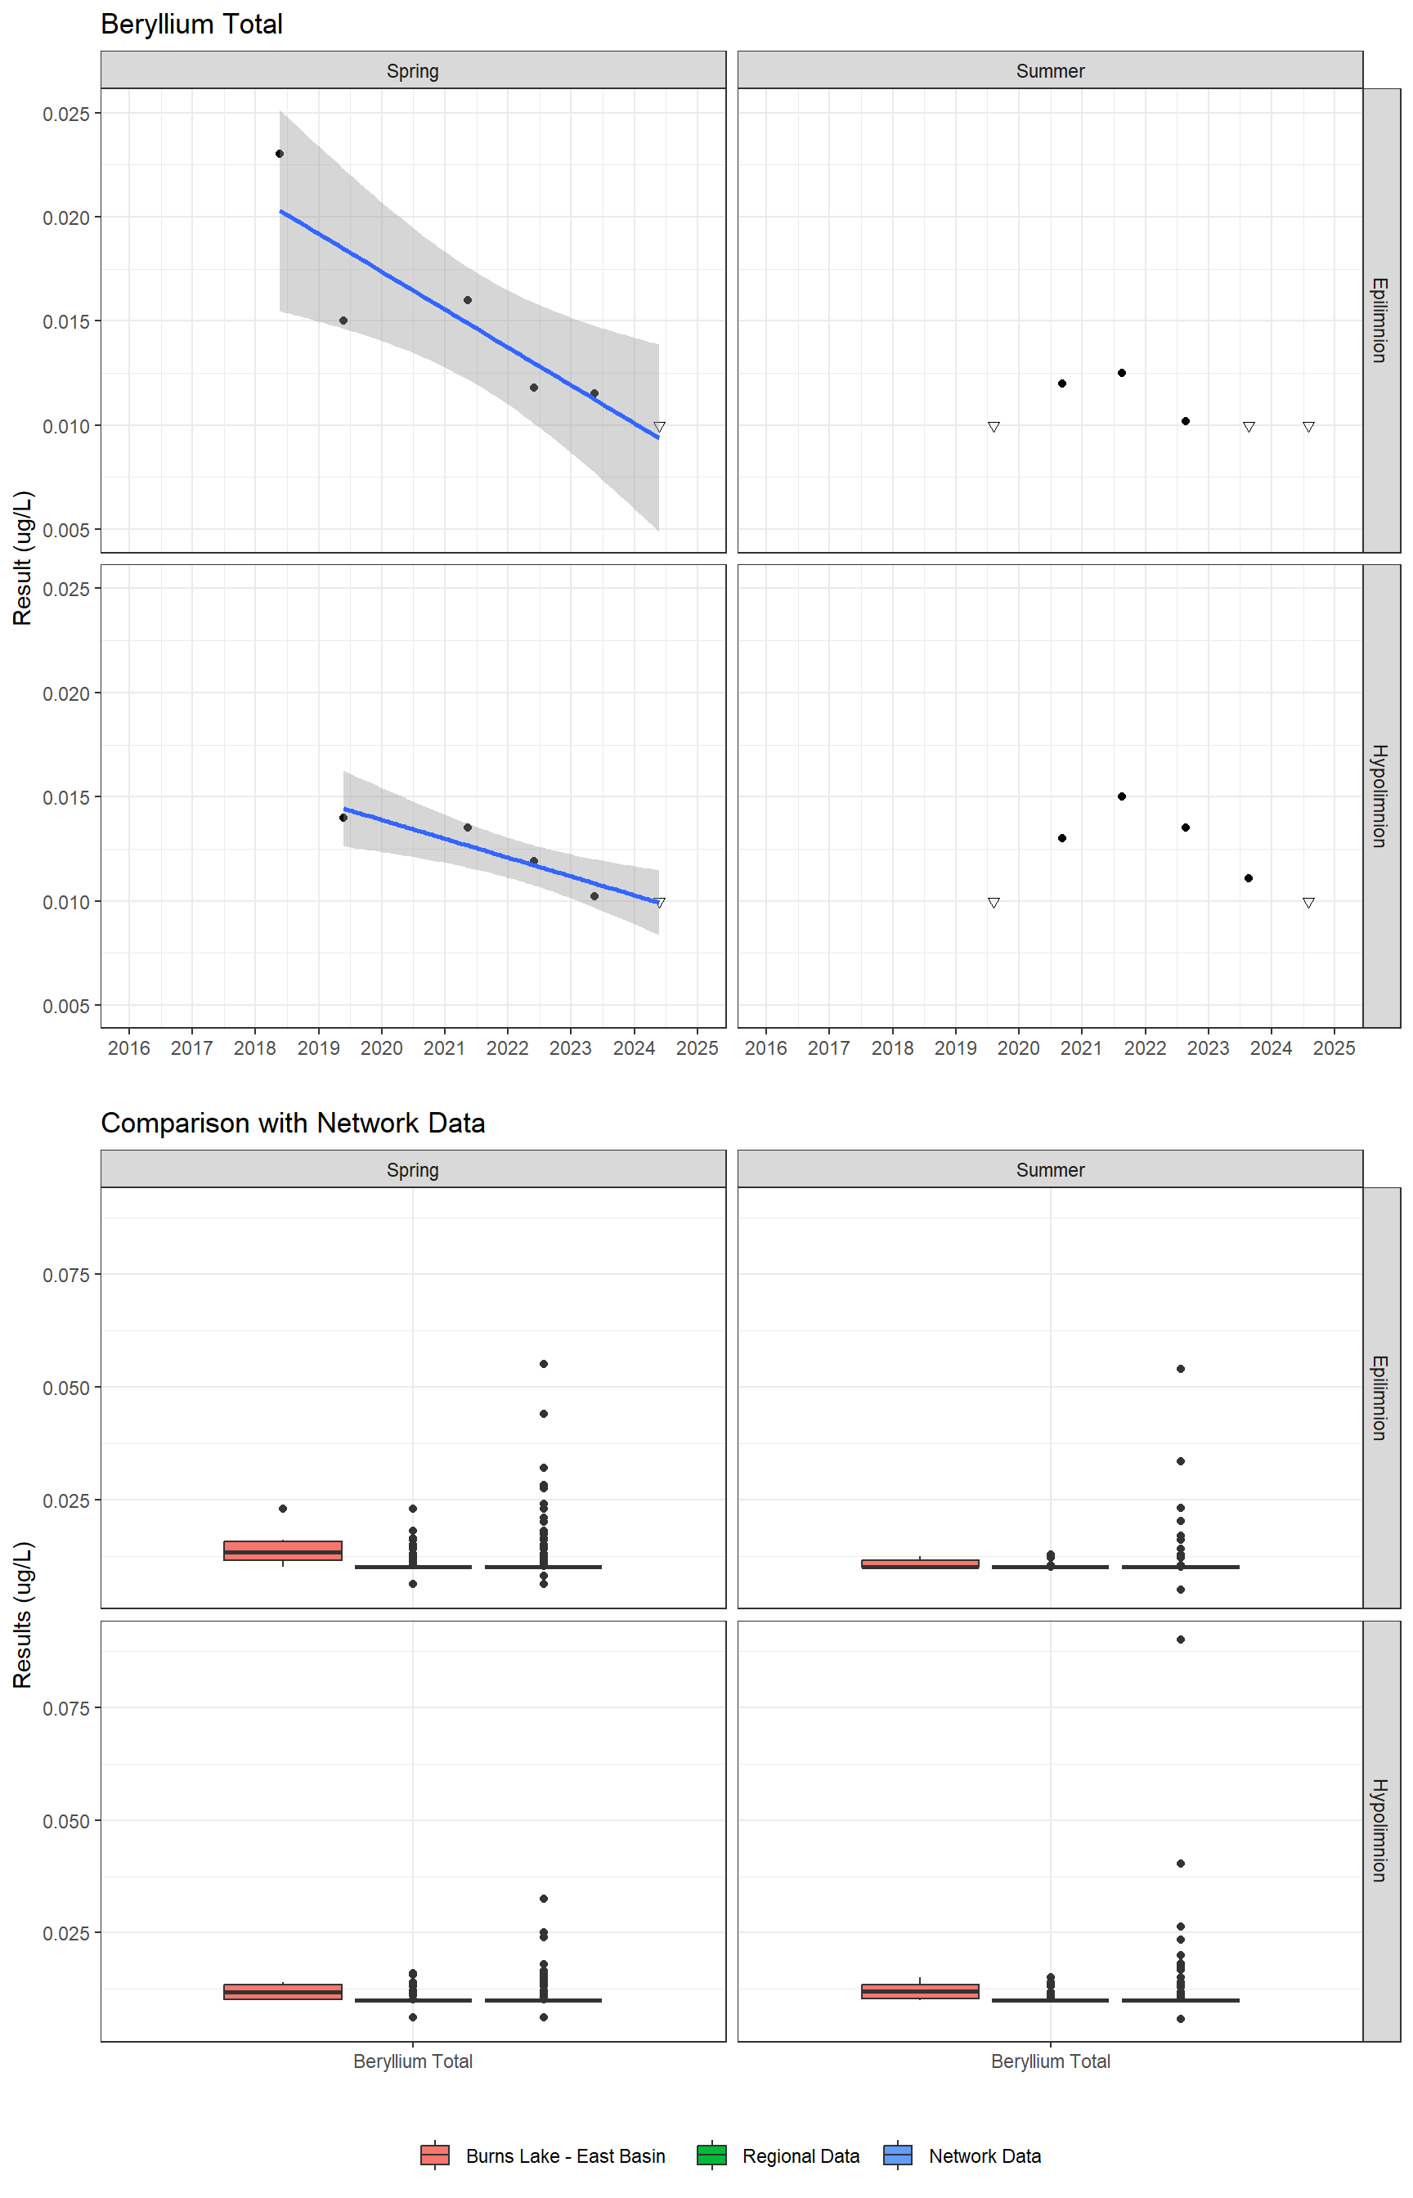Image resolution: width=1413 pixels, height=2198 pixels.
Task: Click the 2020 x-axis tick label under Spring
Action: click(382, 1047)
